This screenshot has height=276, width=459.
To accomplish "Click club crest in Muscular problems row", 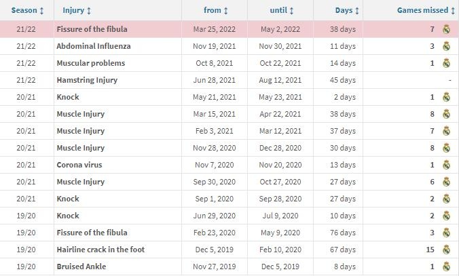I will 446,63.
